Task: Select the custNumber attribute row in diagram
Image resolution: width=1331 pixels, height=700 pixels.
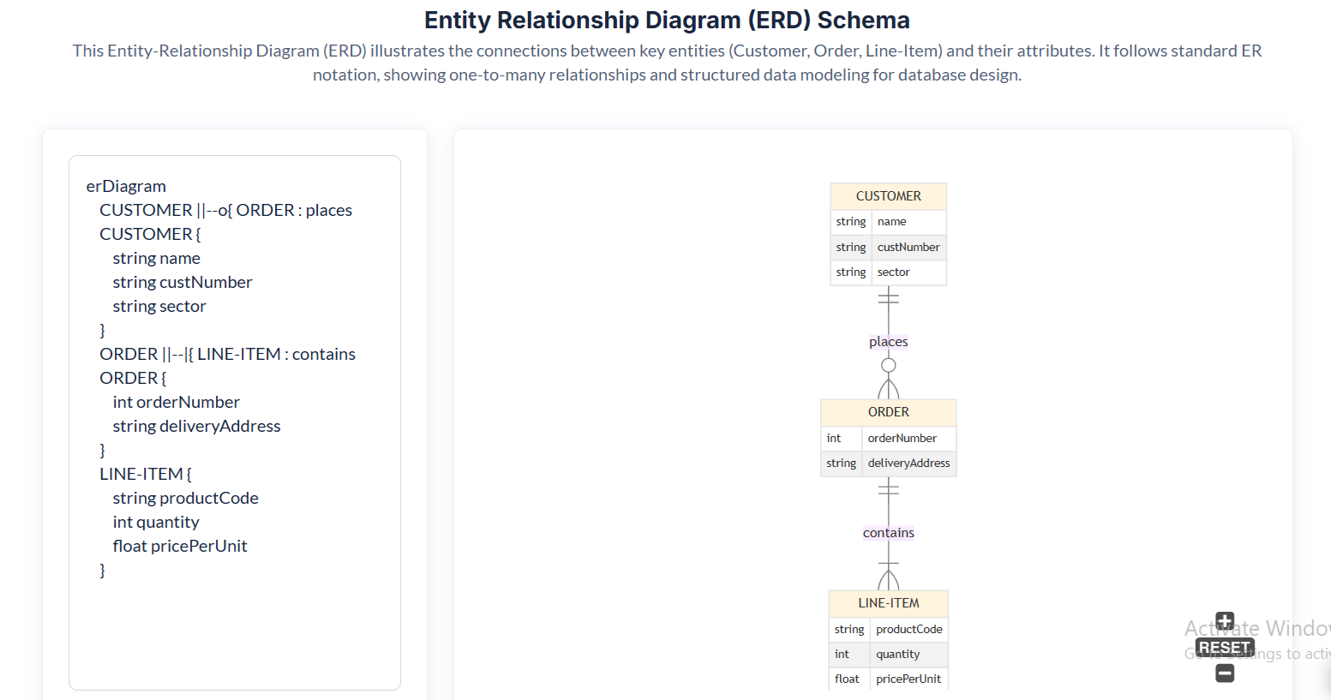Action: pyautogui.click(x=908, y=247)
